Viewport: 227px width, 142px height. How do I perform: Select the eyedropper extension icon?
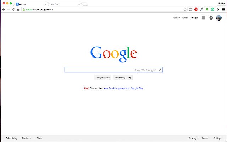click(201, 10)
